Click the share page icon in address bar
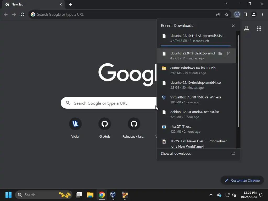268x201 pixels. [x=218, y=15]
